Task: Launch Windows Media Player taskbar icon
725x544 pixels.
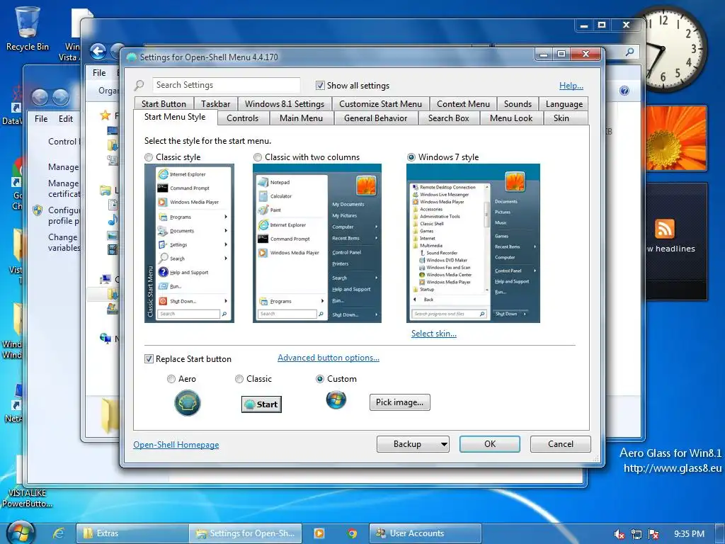Action: click(319, 533)
